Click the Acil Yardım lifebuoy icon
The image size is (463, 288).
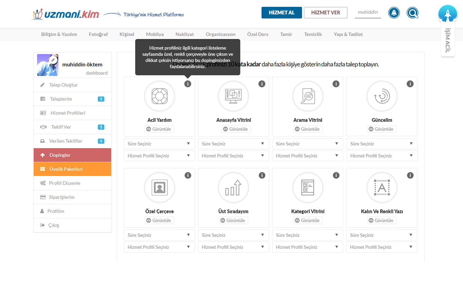[x=159, y=96]
